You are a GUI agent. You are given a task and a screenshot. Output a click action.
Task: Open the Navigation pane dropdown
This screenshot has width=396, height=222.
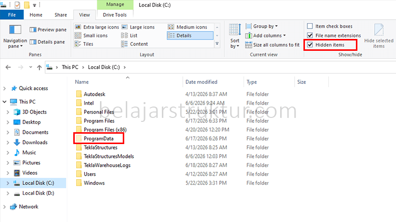(15, 36)
